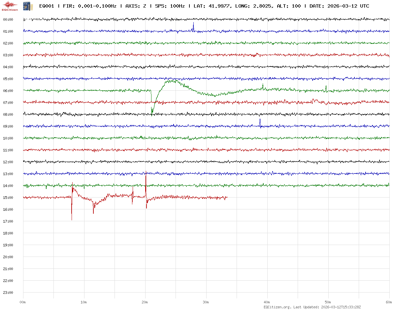The image size is (396, 310).
Task: Click the 30m tick label on time axis
Action: tap(206, 302)
